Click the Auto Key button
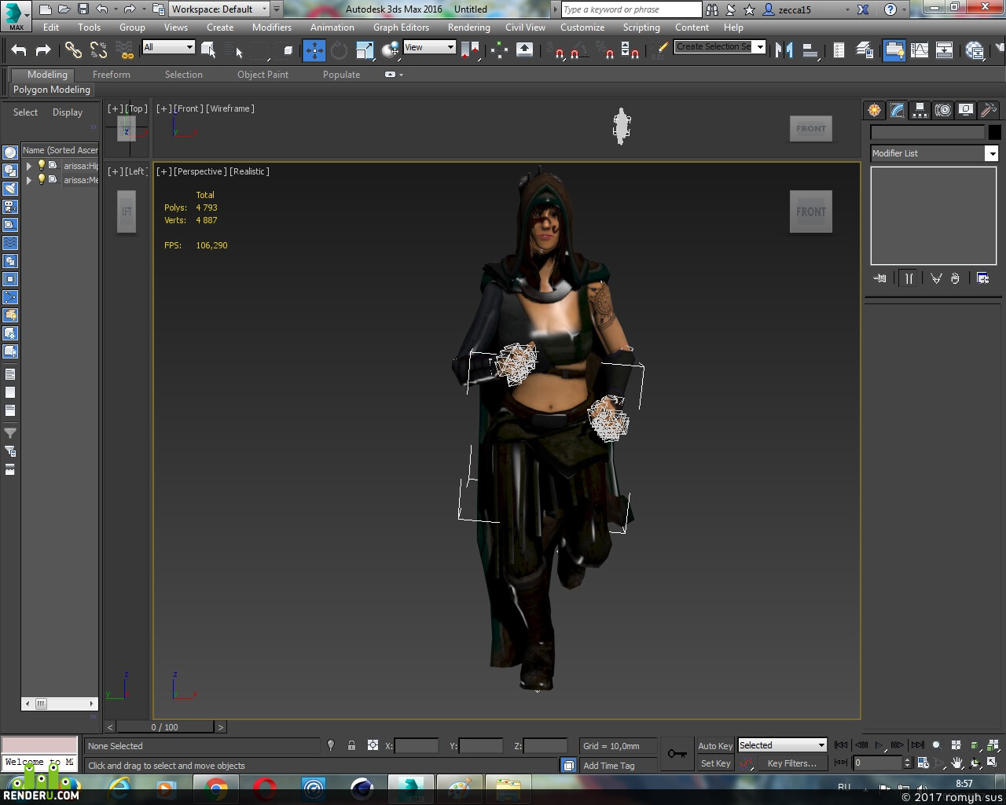Image resolution: width=1006 pixels, height=805 pixels. [715, 746]
